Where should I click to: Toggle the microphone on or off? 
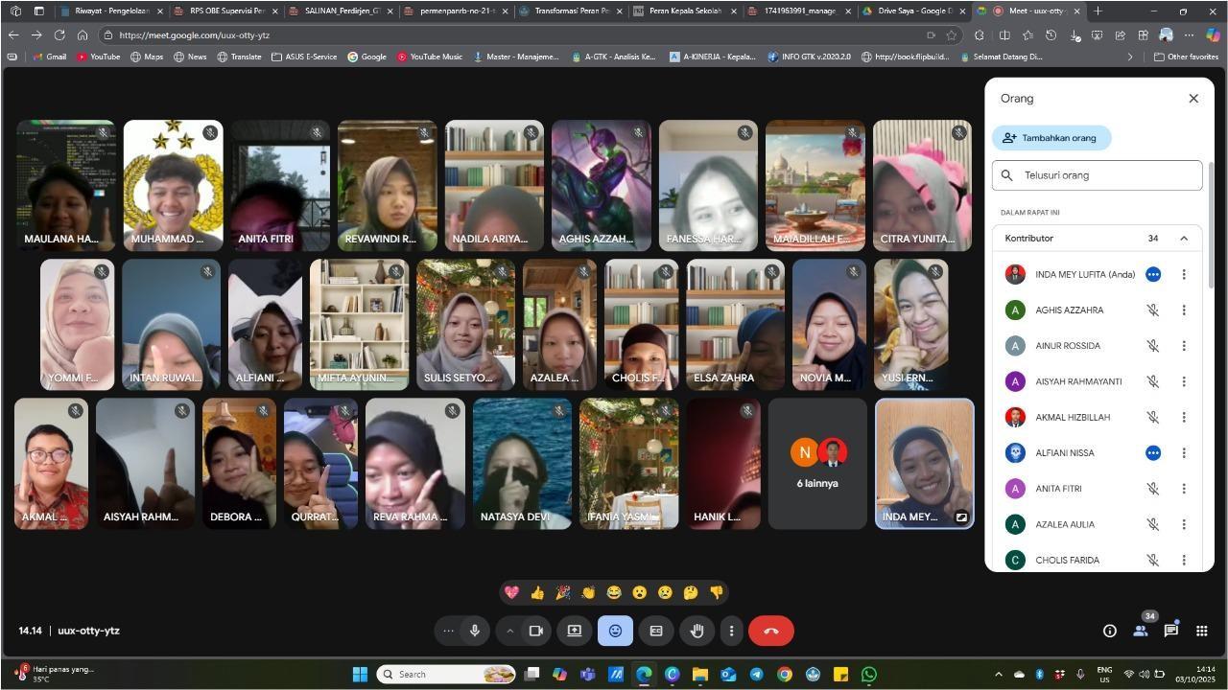click(x=474, y=631)
